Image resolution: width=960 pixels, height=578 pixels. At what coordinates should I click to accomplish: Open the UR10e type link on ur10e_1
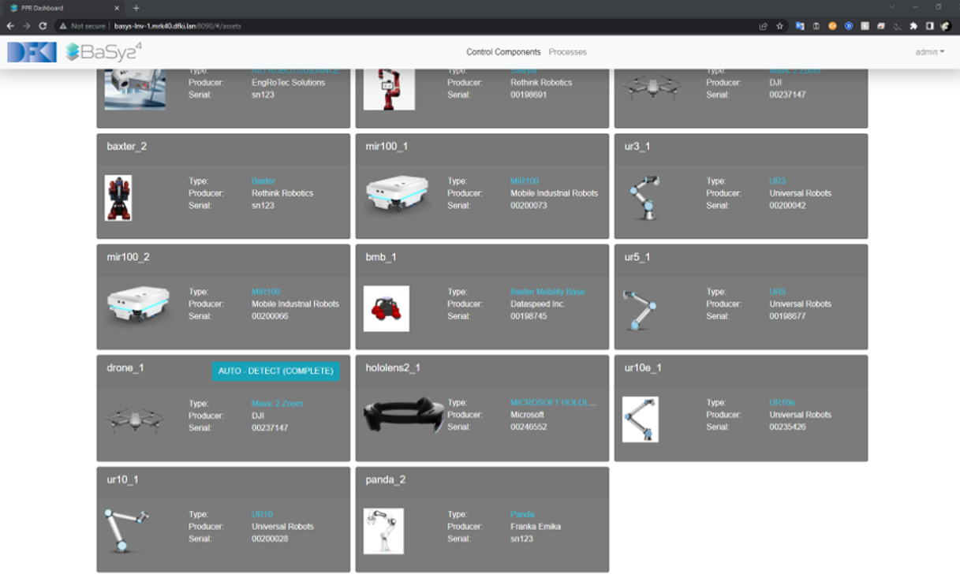782,403
